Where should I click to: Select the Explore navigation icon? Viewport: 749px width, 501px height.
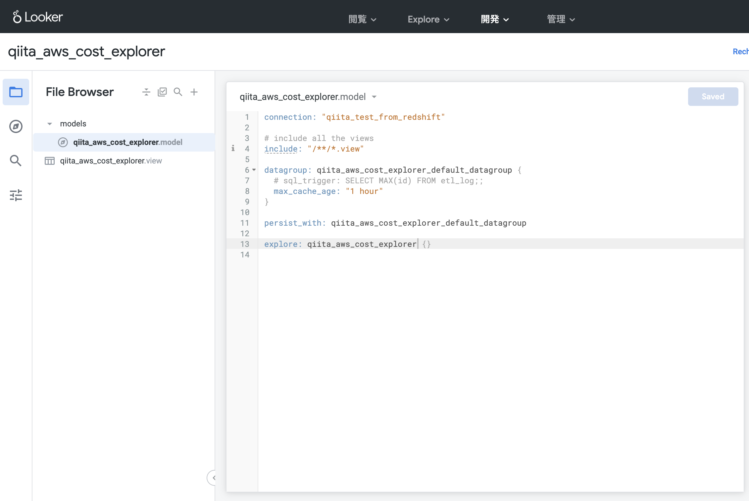click(x=16, y=125)
